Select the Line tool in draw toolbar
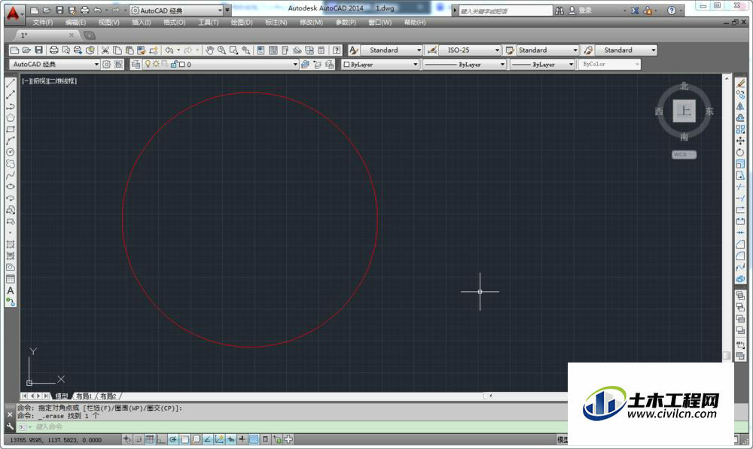 coord(10,83)
